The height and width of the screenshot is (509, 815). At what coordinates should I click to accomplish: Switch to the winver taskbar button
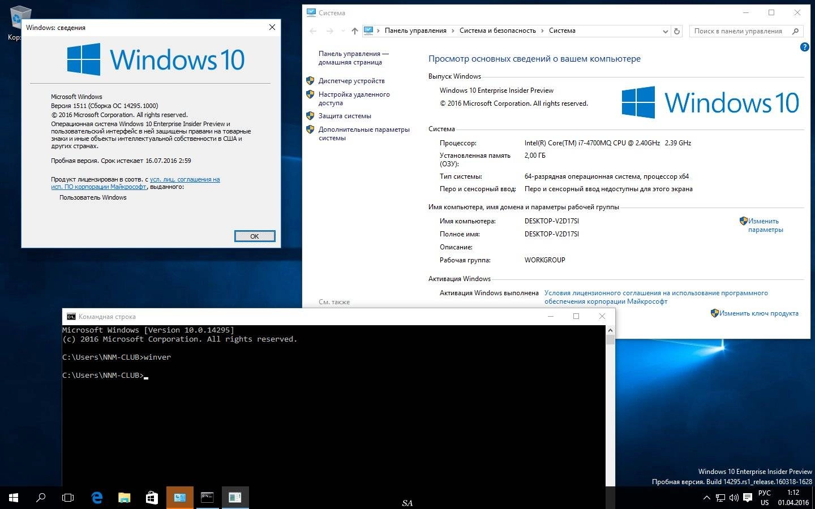coord(235,498)
